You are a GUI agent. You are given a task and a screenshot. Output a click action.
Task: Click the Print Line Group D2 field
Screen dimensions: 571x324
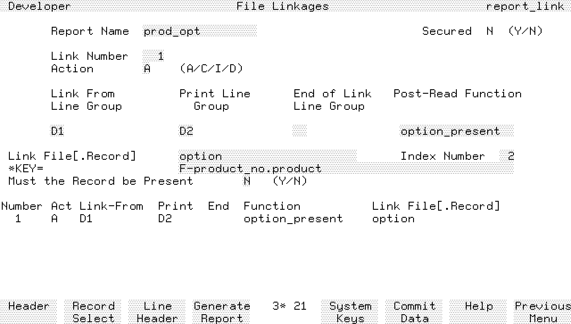pos(186,131)
